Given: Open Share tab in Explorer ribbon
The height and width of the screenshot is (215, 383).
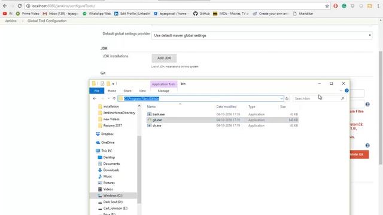Looking at the screenshot, I should click(x=127, y=91).
